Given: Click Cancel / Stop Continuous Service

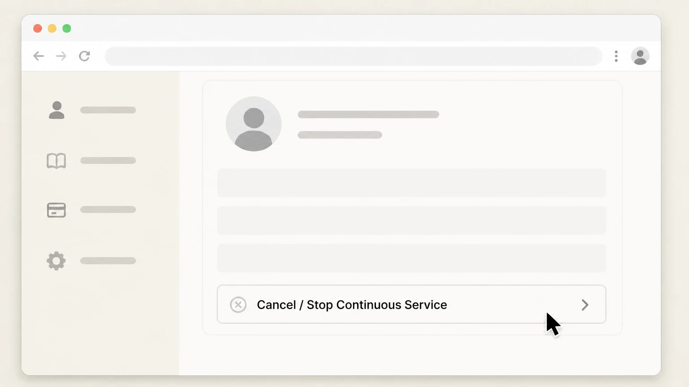Looking at the screenshot, I should coord(352,305).
